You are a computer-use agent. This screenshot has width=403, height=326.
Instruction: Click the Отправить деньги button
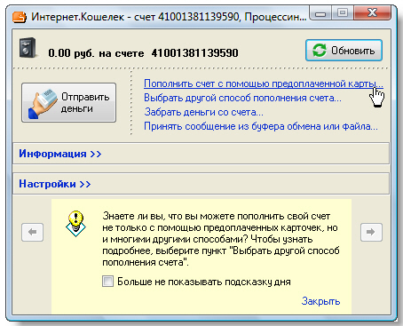(x=68, y=102)
